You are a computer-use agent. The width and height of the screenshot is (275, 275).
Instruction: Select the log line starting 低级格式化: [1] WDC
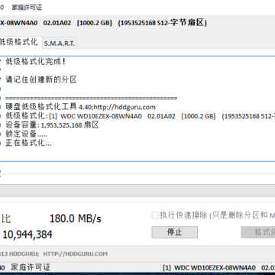click(x=141, y=116)
